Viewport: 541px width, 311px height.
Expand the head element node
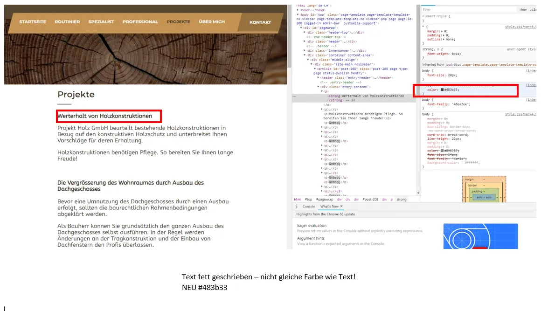(x=298, y=10)
